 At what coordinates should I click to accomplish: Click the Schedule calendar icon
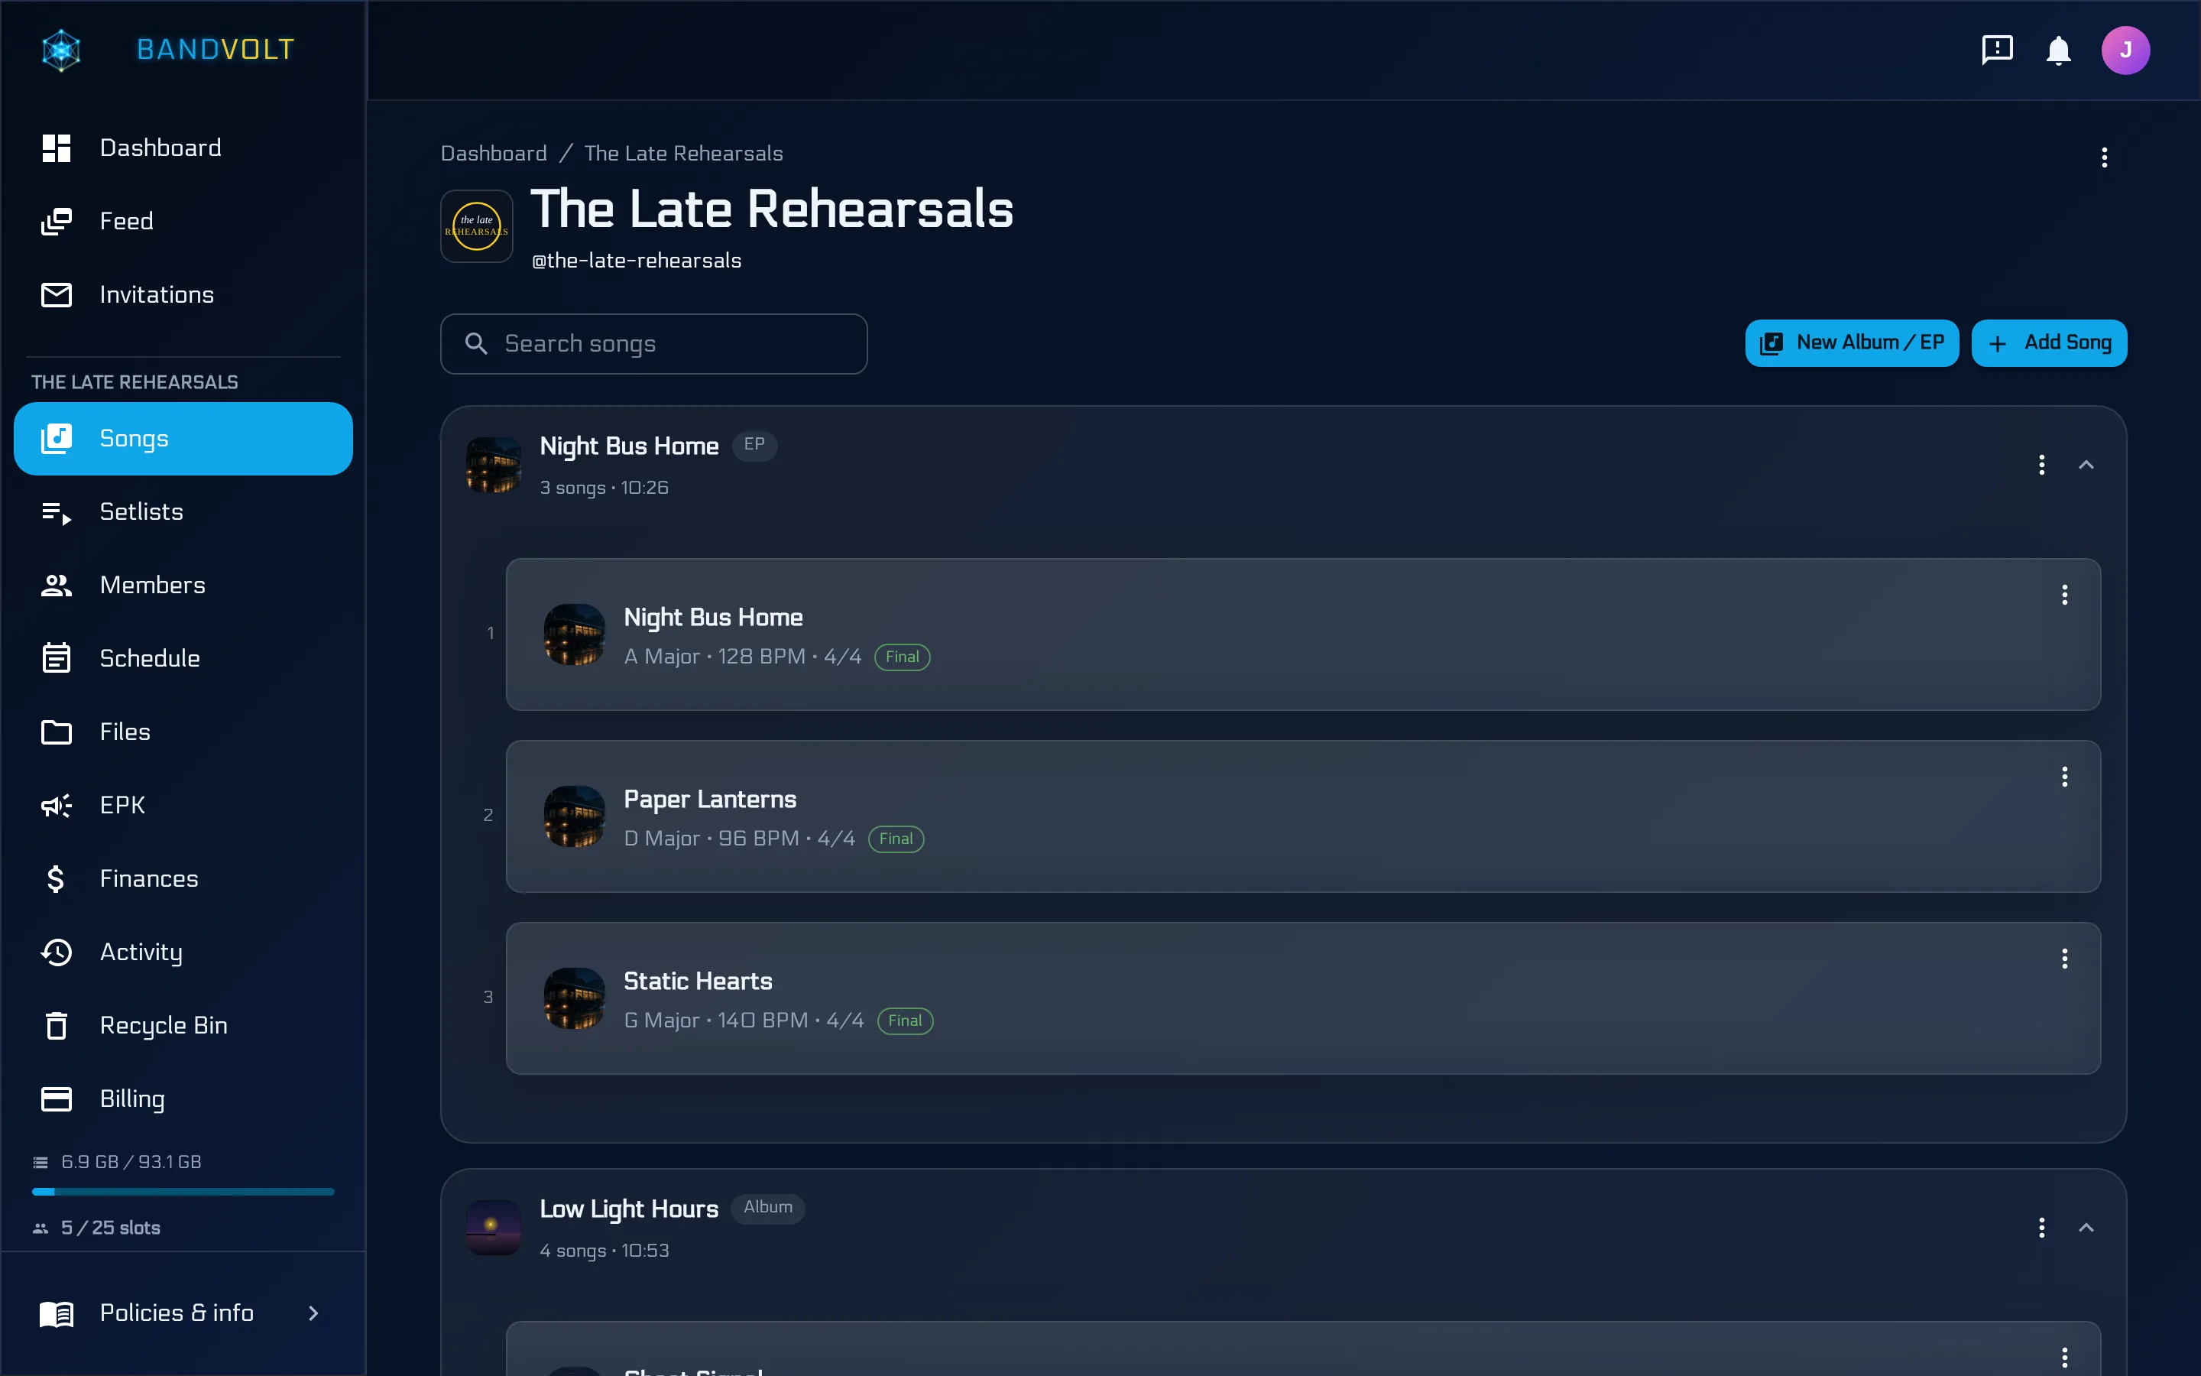(x=57, y=659)
